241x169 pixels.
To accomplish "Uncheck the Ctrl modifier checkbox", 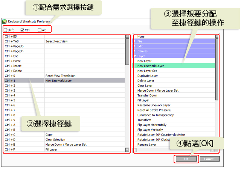I will (x=23, y=30).
